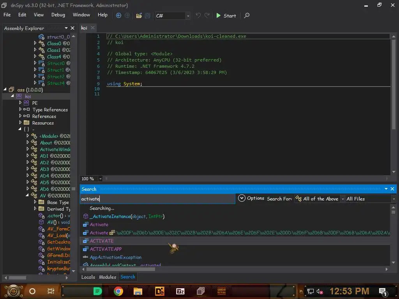Select the GetDeskto method icon
Screen dimensions: 399x299
click(41, 242)
